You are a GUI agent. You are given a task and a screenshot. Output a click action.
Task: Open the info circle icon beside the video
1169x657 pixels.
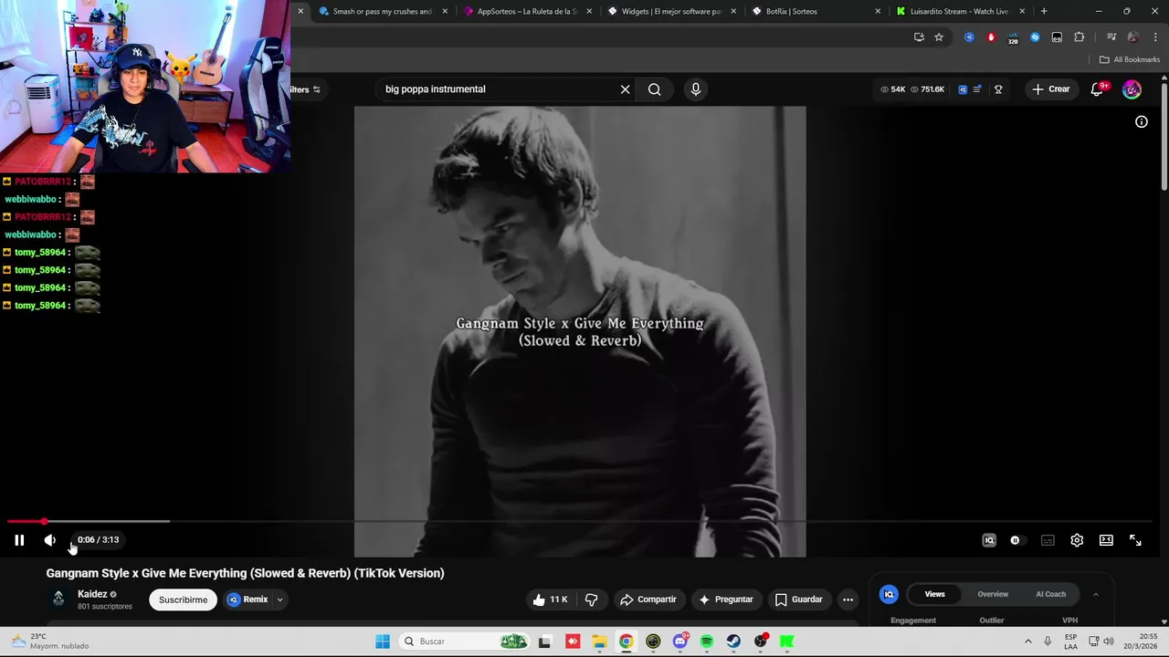coord(1142,121)
